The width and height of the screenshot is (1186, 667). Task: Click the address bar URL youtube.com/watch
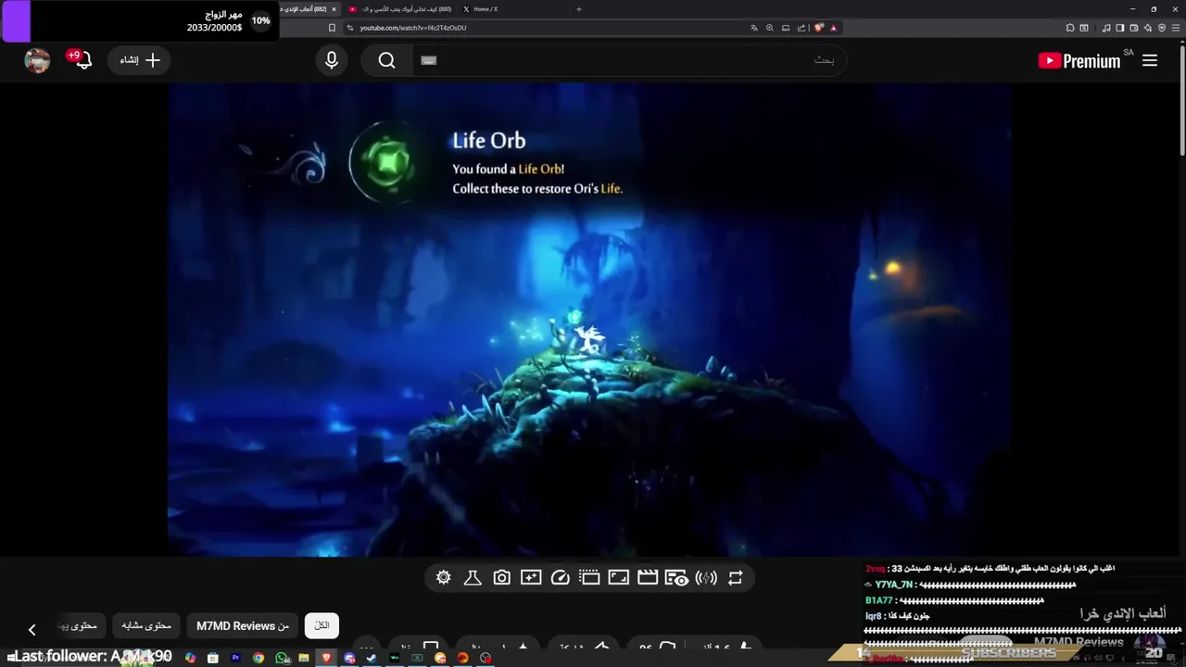[x=412, y=28]
